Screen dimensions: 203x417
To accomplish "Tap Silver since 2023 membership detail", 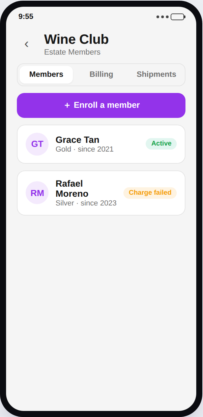I will (x=86, y=203).
